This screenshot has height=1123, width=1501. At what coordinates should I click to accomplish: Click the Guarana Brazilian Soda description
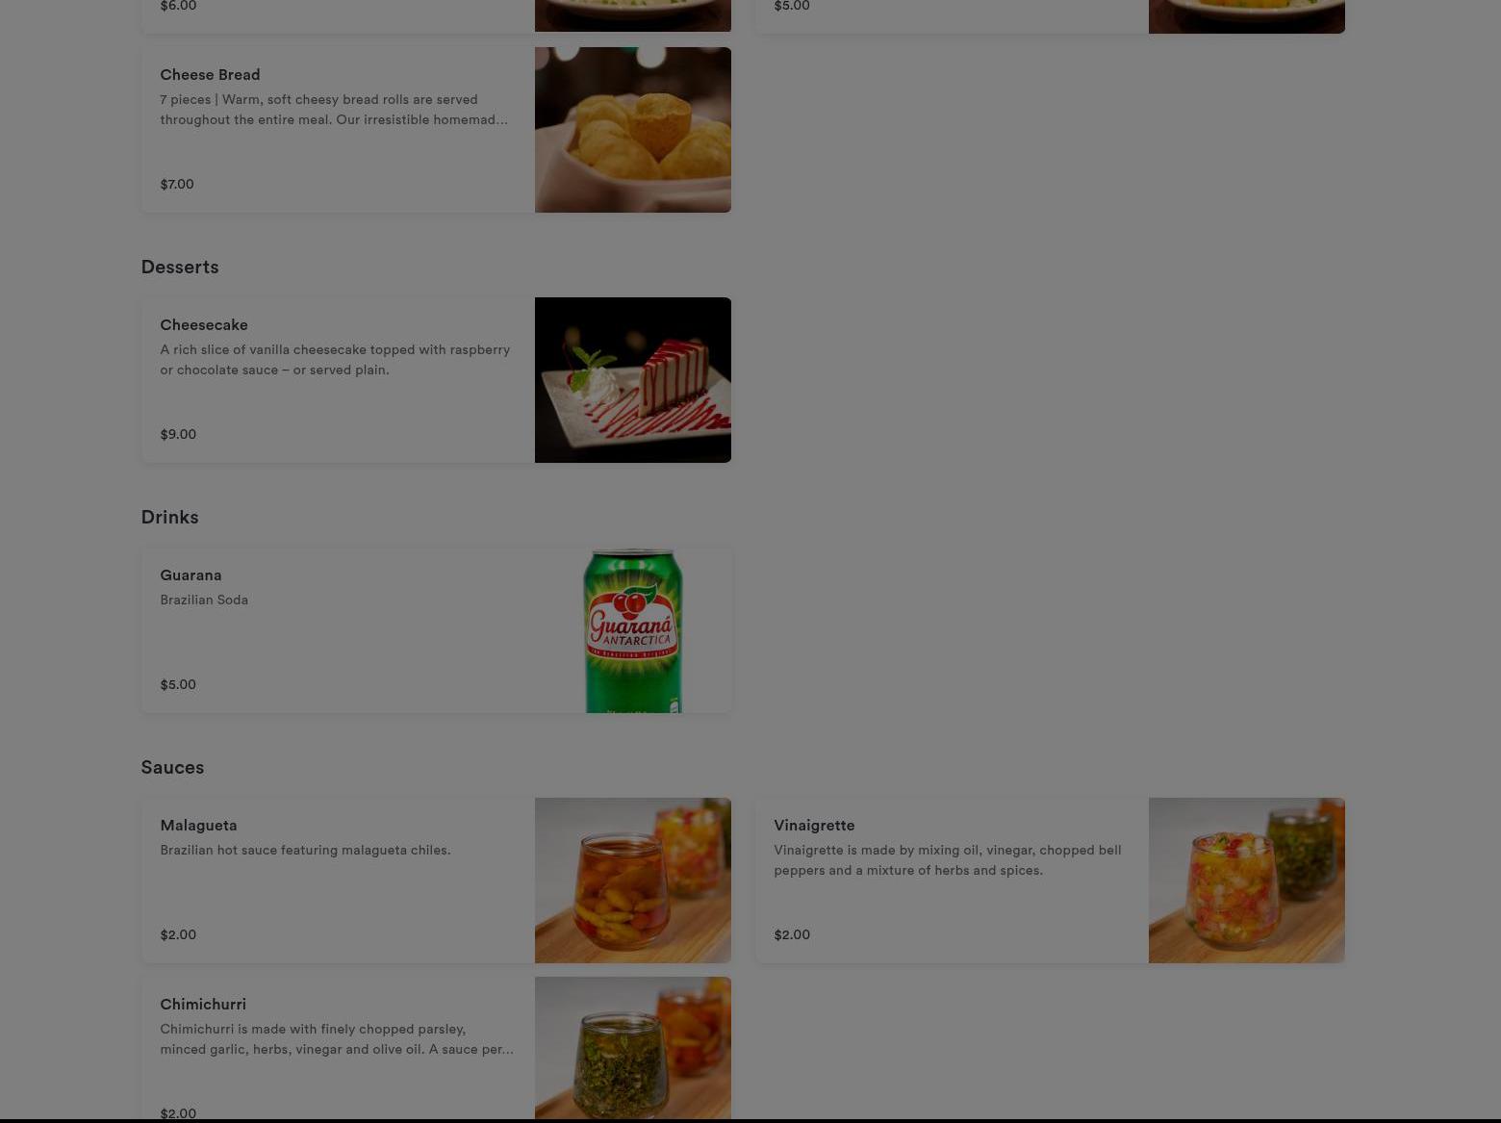pos(204,600)
